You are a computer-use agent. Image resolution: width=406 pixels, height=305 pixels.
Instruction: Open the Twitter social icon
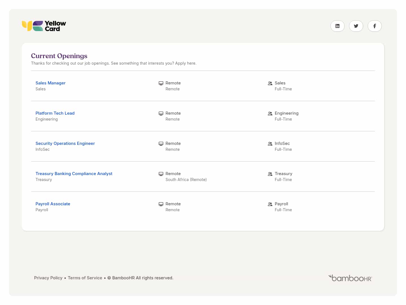coord(356,26)
